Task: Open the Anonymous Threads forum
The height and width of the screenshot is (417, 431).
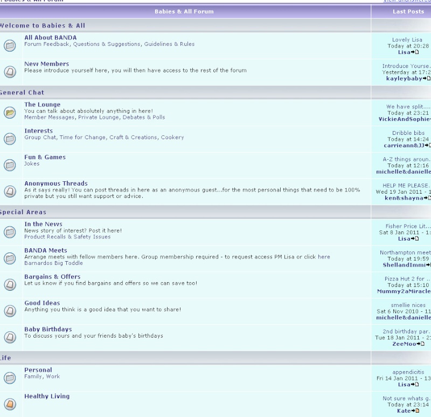Action: [56, 183]
